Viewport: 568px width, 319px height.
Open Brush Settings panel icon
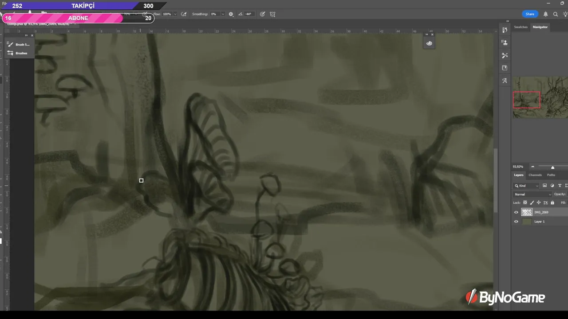[10, 44]
